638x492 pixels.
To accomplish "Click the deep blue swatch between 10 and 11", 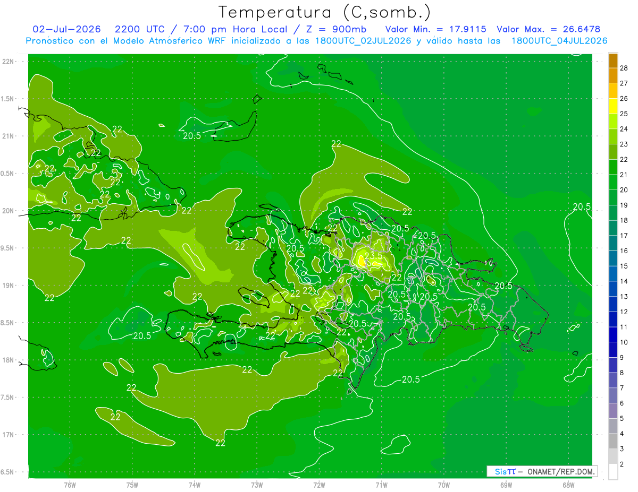I will coord(614,334).
